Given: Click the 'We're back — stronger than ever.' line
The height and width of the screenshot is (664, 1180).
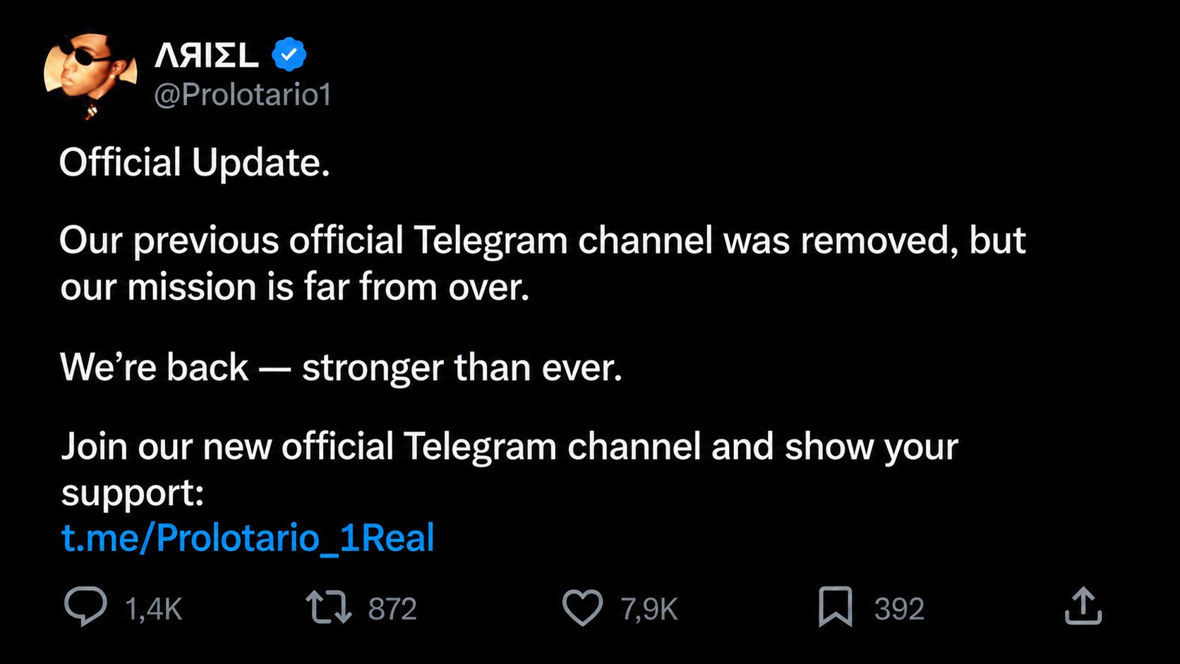Looking at the screenshot, I should click(342, 368).
